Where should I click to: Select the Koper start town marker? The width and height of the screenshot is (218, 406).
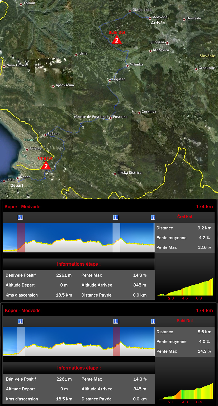click(x=18, y=178)
